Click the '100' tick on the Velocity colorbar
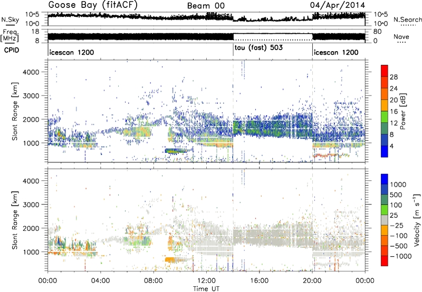This screenshot has height=292, width=422. coord(396,205)
